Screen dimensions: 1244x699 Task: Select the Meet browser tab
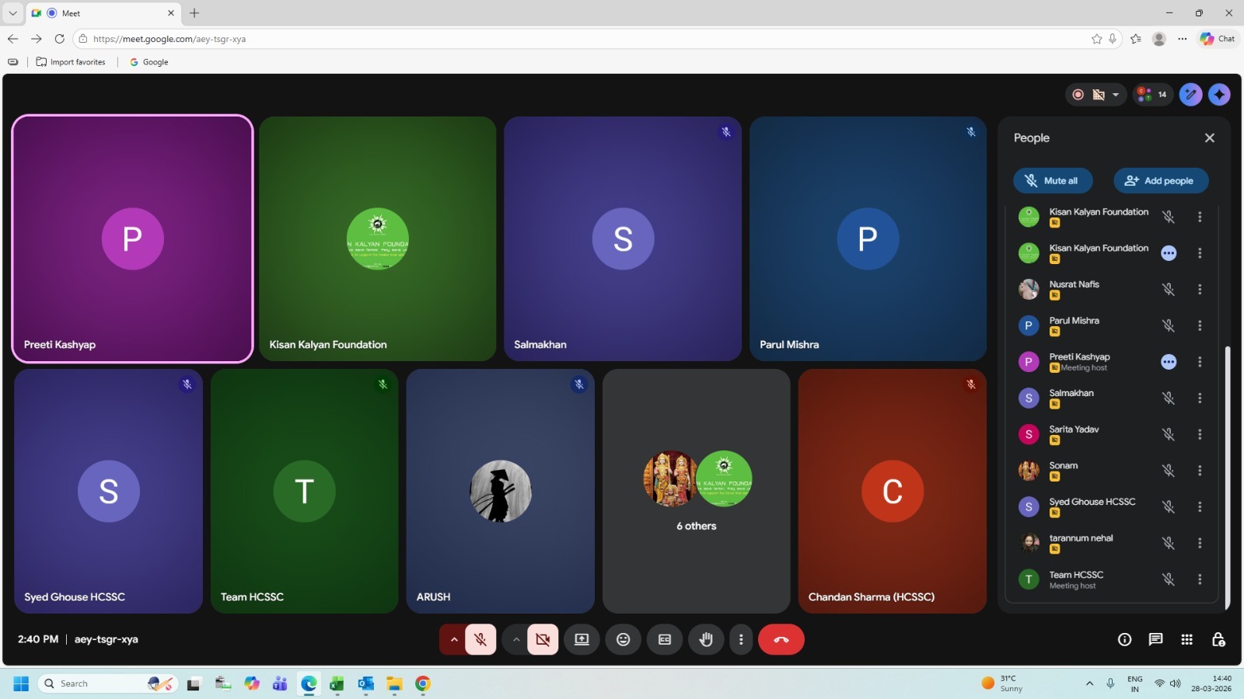pos(104,13)
